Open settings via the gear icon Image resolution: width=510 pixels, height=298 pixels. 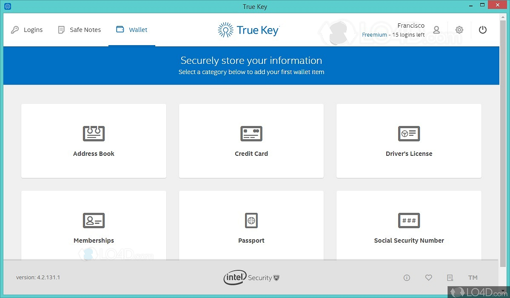[x=459, y=30]
